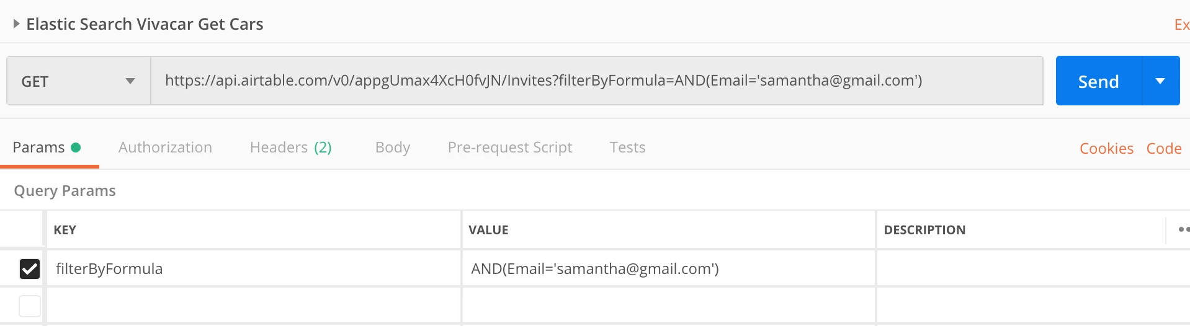Open the Send button dropdown arrow

(1160, 81)
